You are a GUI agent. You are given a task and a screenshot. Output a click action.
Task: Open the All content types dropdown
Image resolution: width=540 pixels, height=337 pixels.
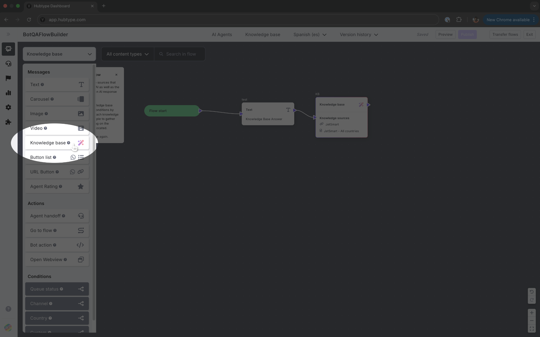tap(128, 54)
